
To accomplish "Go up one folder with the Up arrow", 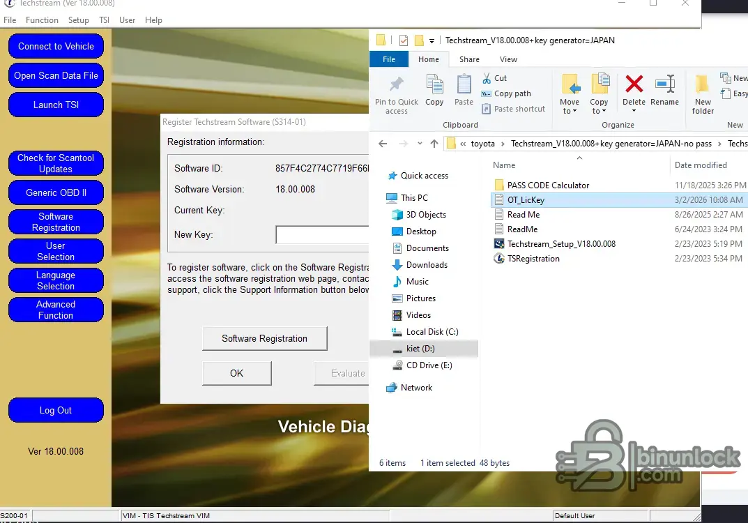I will (x=434, y=144).
